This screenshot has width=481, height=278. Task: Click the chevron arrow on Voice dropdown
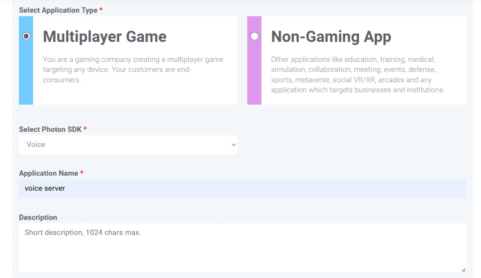[x=233, y=145]
